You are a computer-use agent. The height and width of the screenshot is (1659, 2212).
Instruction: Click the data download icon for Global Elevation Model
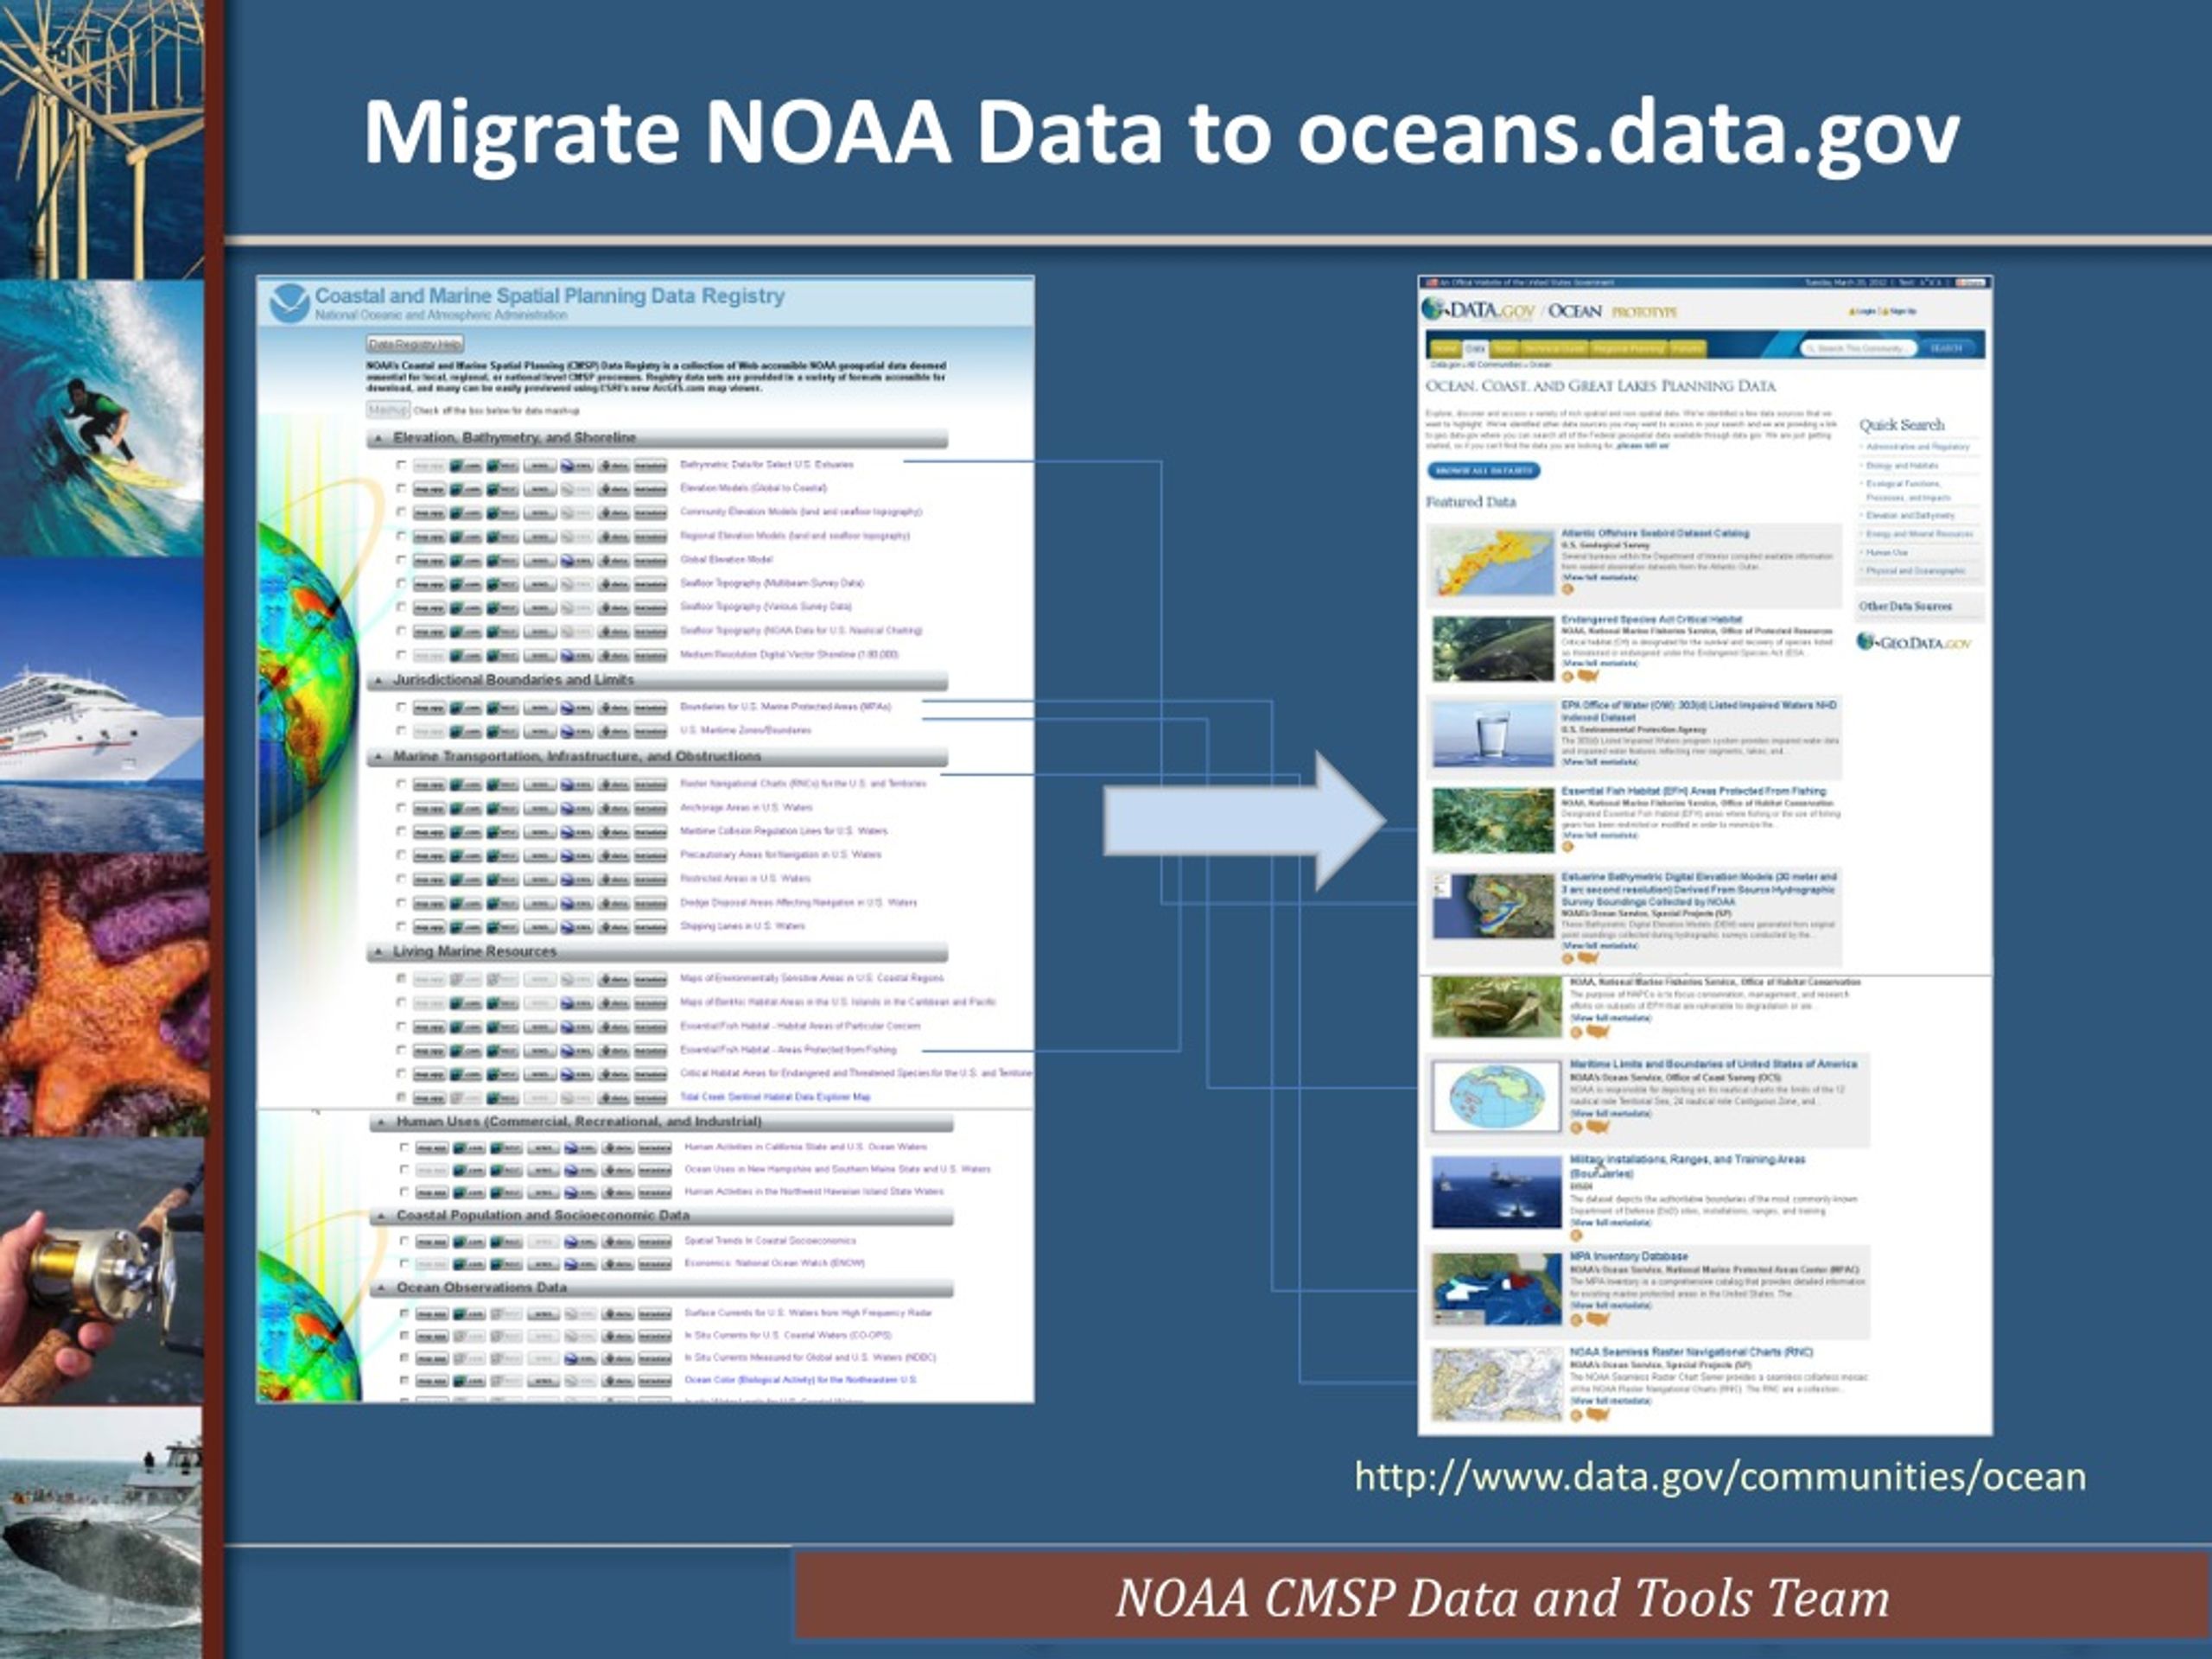pos(614,560)
